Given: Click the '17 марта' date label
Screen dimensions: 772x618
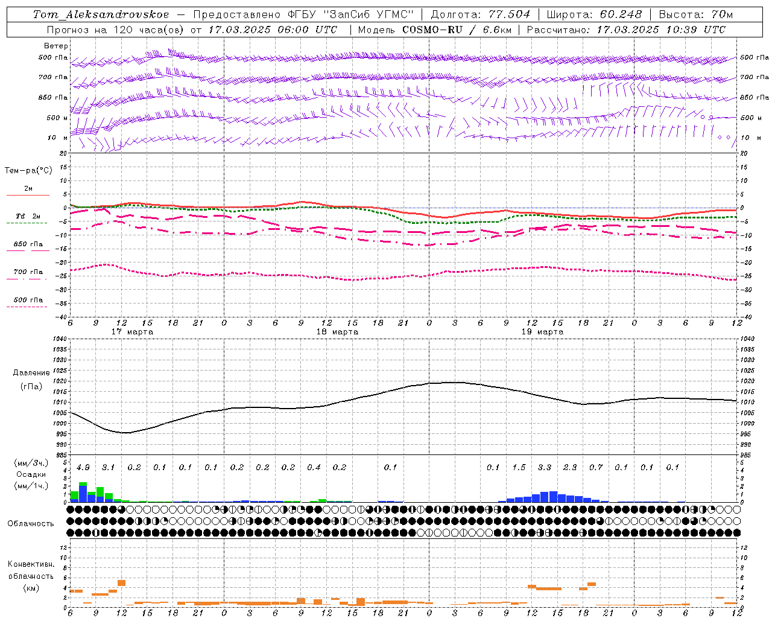Looking at the screenshot, I should [133, 331].
